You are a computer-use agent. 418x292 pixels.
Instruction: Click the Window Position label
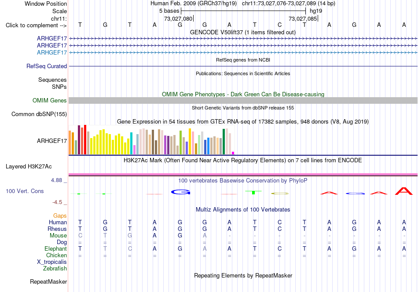(46, 4)
